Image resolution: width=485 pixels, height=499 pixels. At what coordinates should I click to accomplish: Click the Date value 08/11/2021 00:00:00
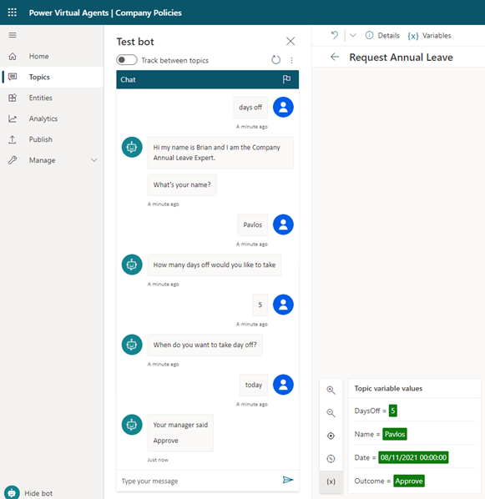click(x=413, y=457)
